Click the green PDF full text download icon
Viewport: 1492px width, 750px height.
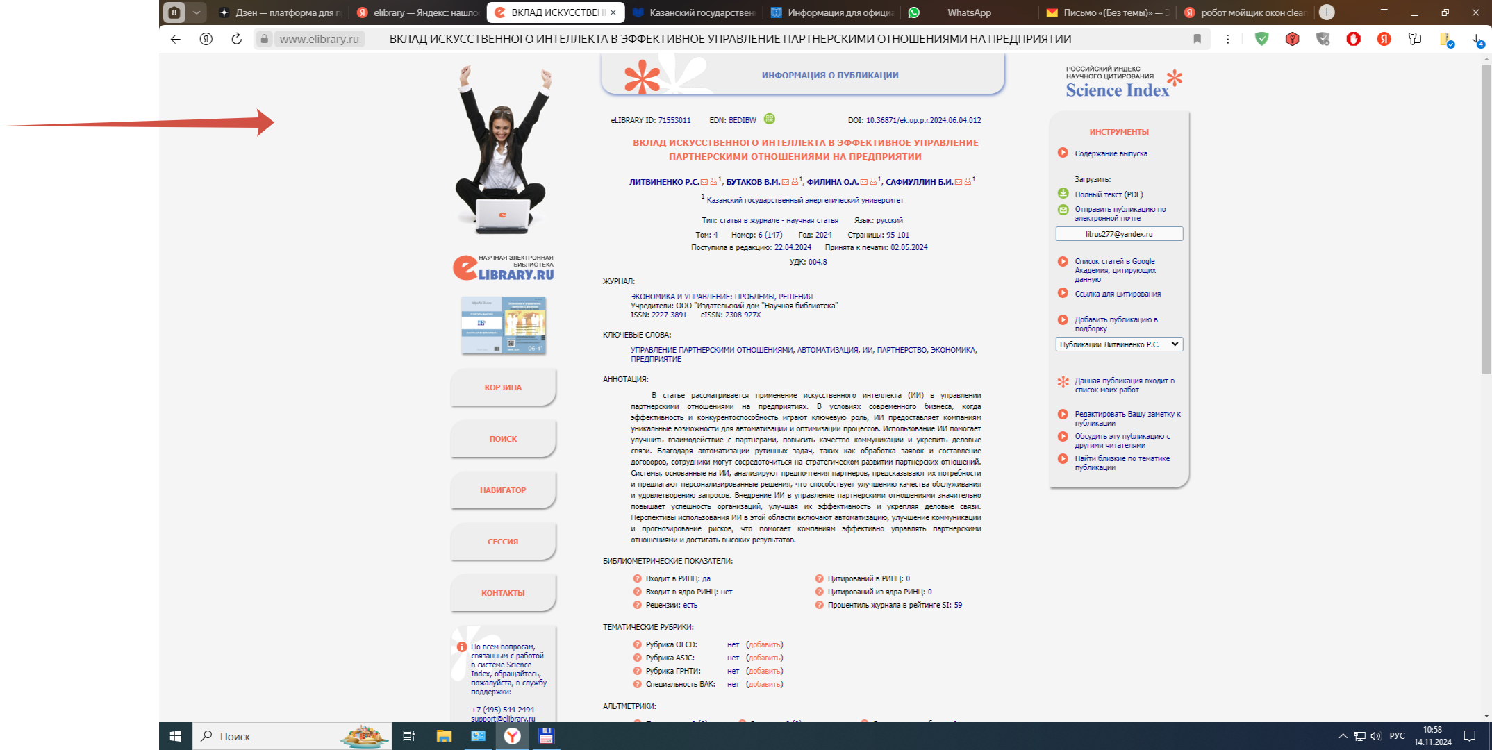point(1063,194)
